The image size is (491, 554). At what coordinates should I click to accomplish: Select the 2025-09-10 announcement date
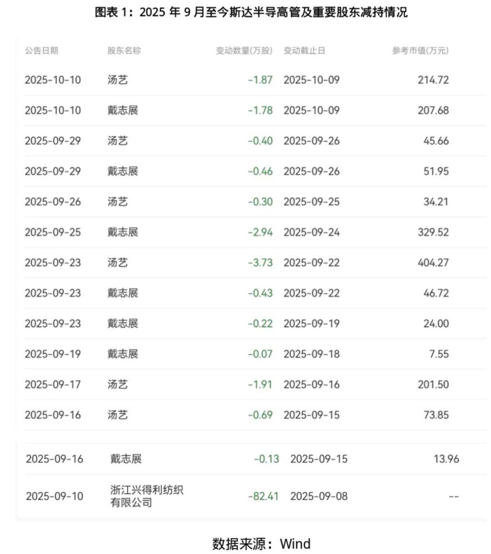(55, 496)
